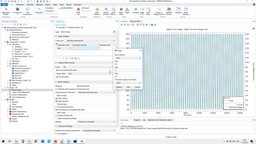Select Step 1: Time Dependent node

(x=21, y=92)
